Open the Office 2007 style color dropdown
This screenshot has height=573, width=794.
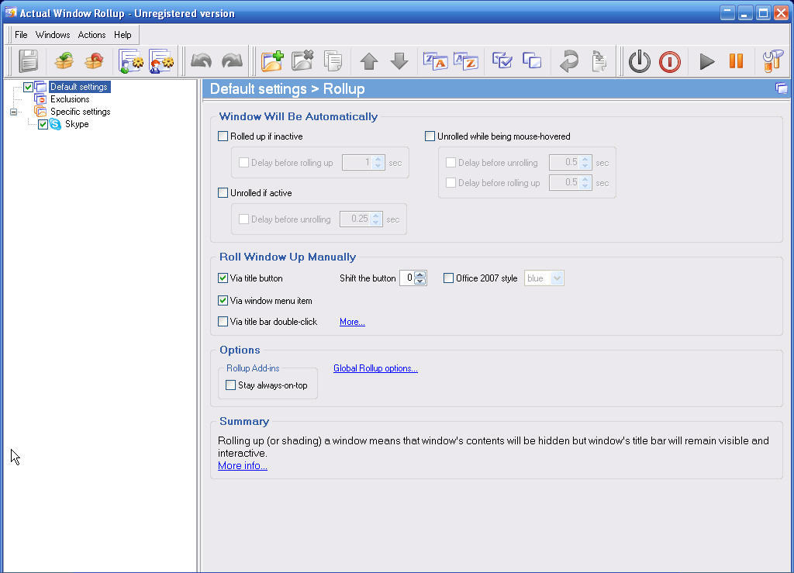click(556, 278)
